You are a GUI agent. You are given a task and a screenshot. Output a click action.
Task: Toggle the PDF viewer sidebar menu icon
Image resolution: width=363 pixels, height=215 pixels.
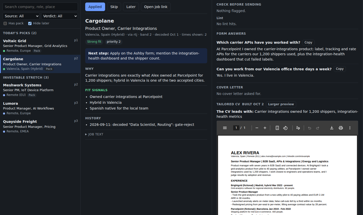(225, 128)
